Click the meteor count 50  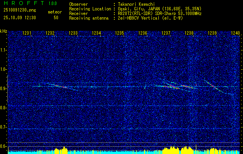click(x=56, y=18)
